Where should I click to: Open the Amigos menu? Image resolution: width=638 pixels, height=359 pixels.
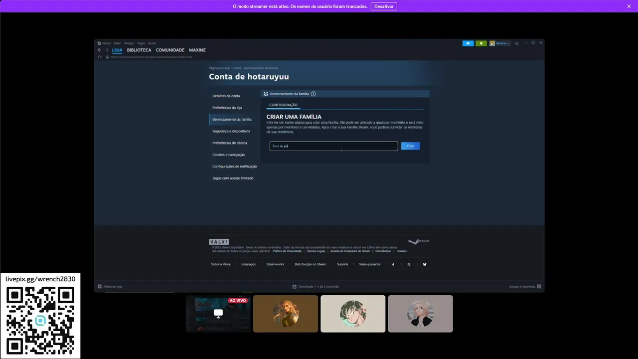click(129, 43)
